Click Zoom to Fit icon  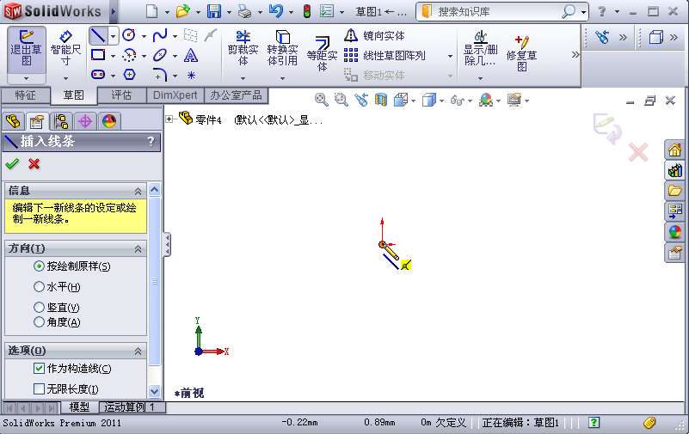coord(321,100)
